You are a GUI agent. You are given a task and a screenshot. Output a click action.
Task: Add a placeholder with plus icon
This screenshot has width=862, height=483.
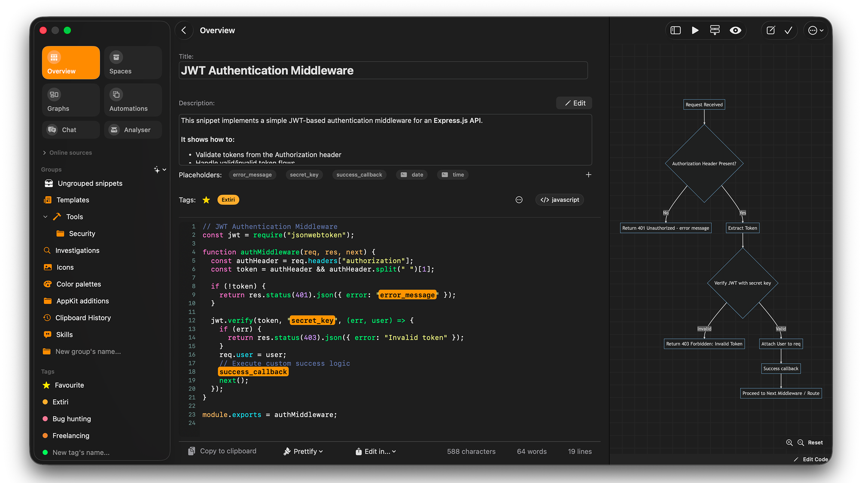click(x=588, y=175)
